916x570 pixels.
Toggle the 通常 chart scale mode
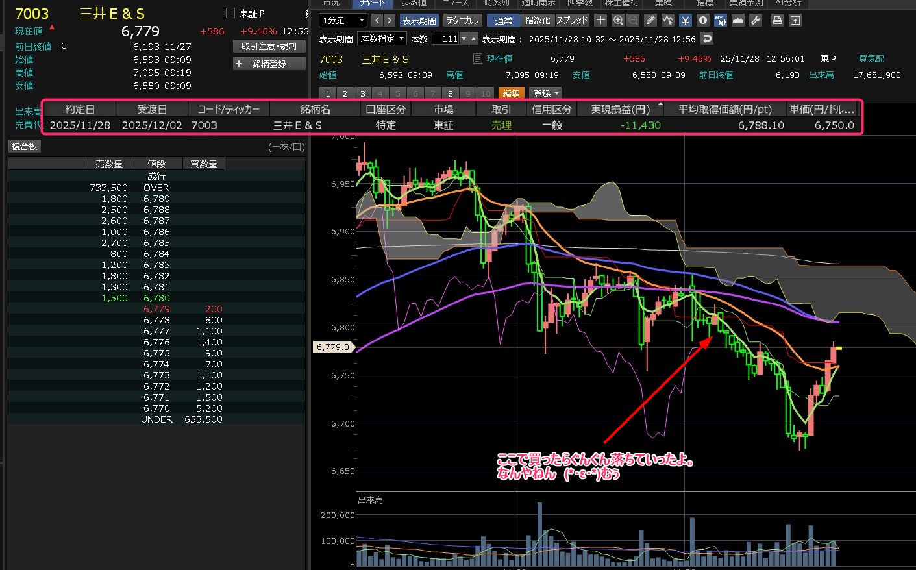(503, 20)
